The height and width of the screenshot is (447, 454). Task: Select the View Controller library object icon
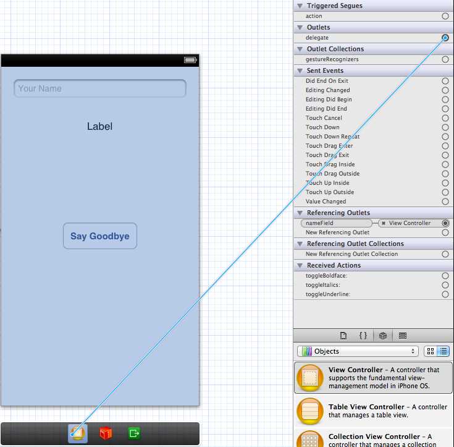click(310, 378)
